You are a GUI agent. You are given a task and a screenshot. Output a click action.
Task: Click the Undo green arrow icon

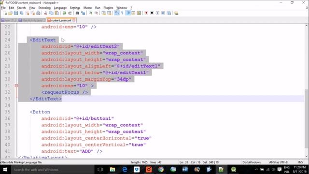[64, 13]
